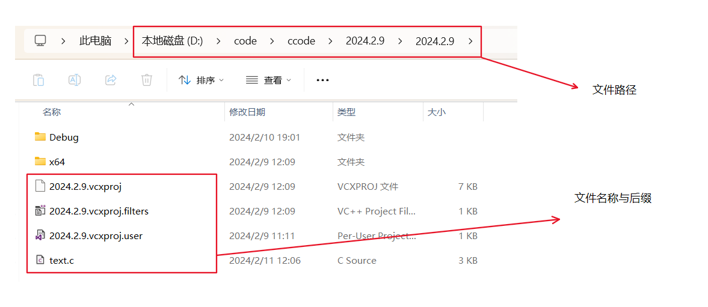Open the 排序 sort dropdown
Image resolution: width=708 pixels, height=307 pixels.
click(x=202, y=81)
